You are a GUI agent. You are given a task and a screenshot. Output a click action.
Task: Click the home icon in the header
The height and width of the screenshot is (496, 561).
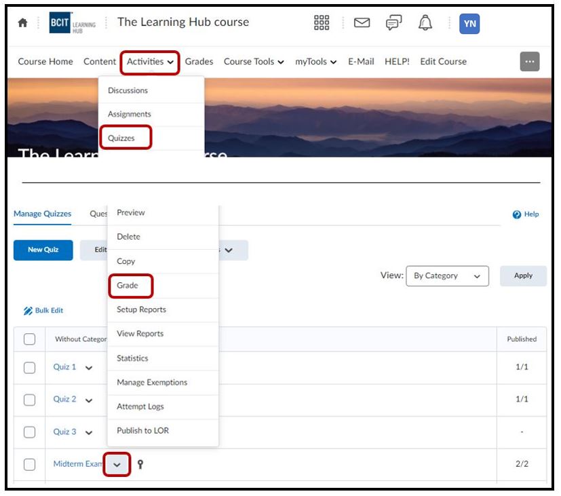click(x=23, y=23)
